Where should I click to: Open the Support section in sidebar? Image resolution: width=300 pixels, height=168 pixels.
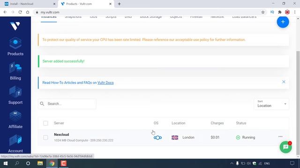[15, 95]
